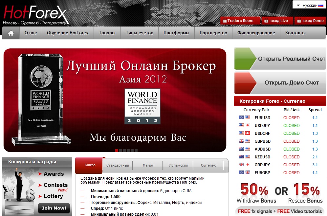
Task: Click the lock icon on Traders Room
Action: [x=225, y=21]
